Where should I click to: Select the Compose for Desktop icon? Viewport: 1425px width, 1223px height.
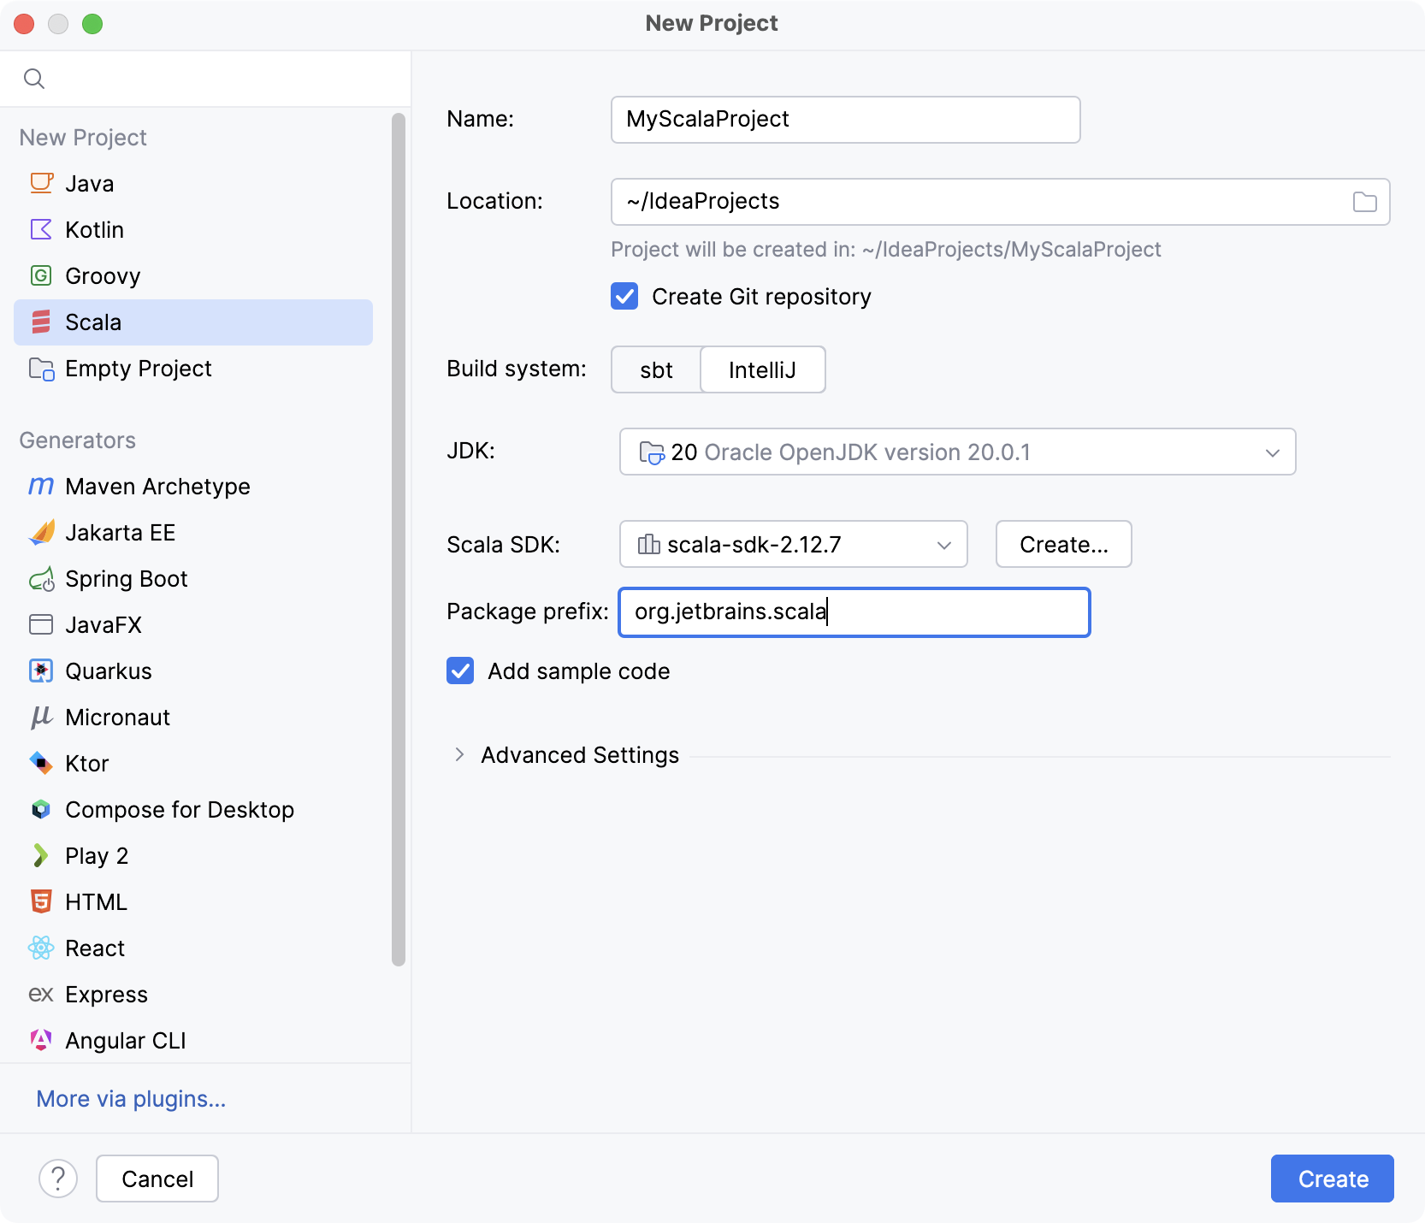pos(40,809)
